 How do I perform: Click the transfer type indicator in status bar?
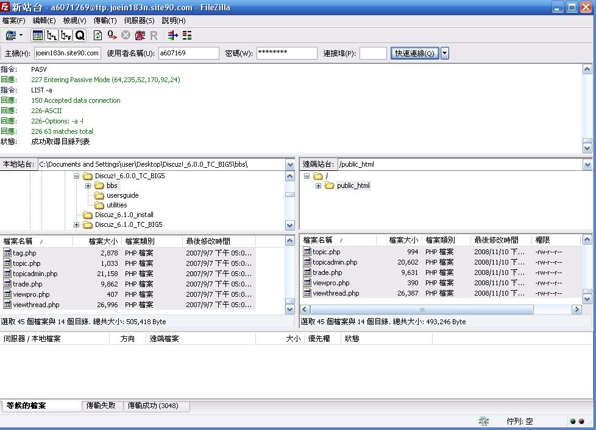(x=484, y=421)
